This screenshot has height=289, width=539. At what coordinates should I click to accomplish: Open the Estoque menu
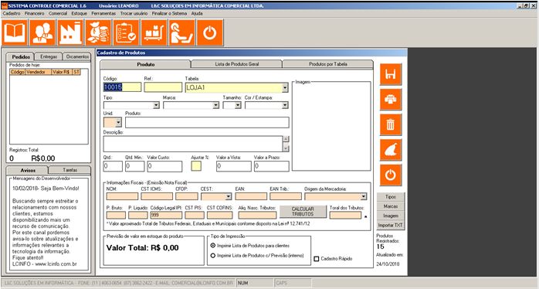(79, 13)
